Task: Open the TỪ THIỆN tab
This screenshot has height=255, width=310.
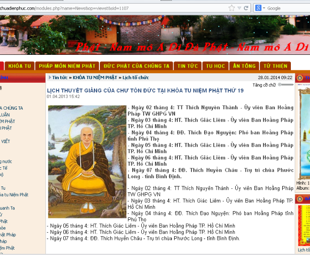Action: [275, 66]
